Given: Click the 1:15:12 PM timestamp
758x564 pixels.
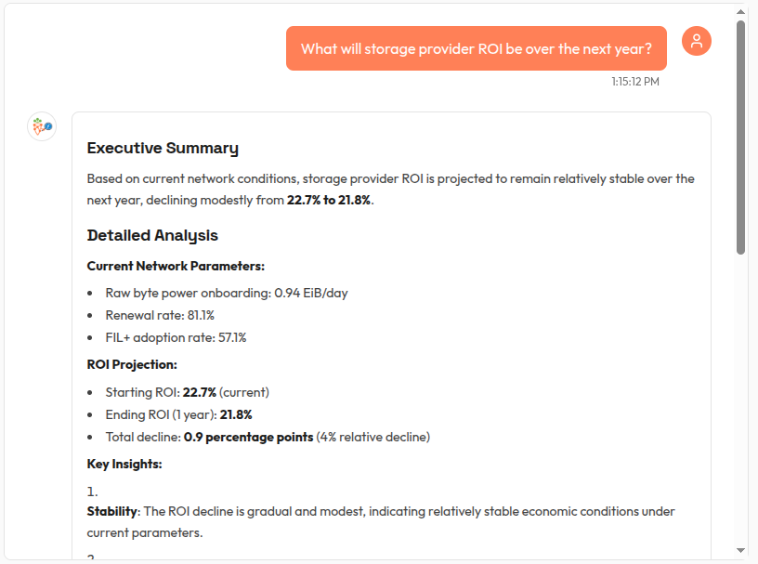Looking at the screenshot, I should (x=634, y=82).
